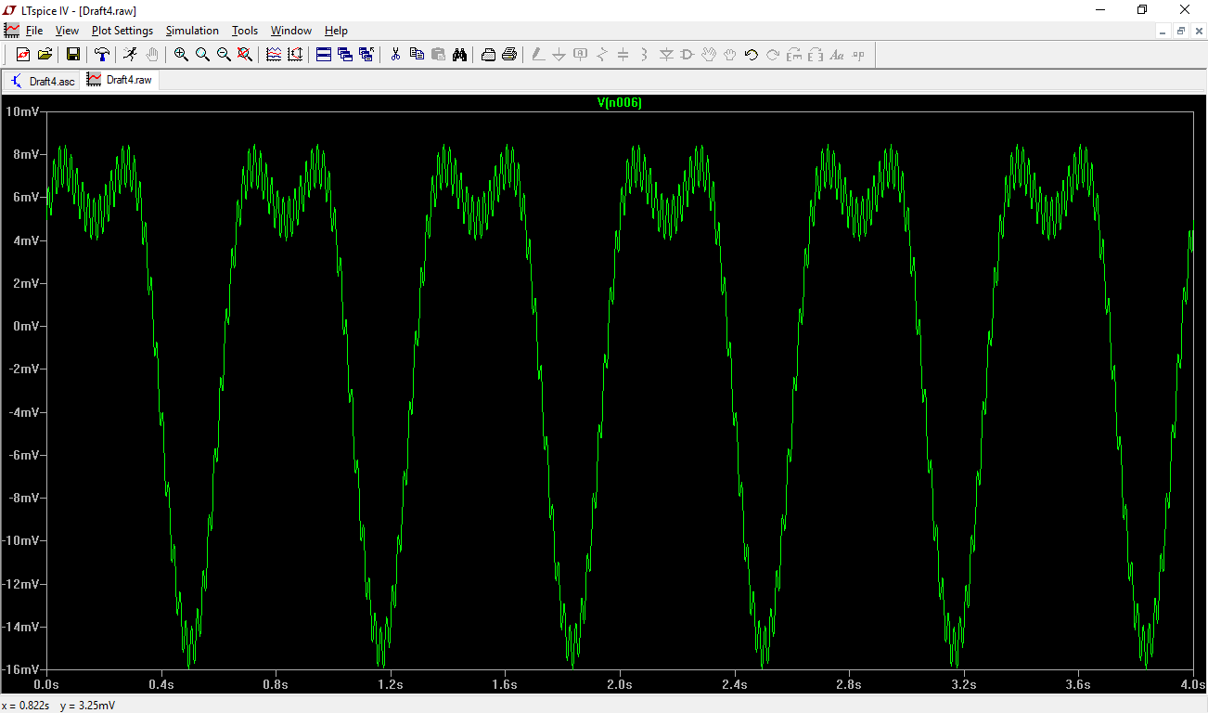
Task: Select the Inductor component tool
Action: [645, 55]
